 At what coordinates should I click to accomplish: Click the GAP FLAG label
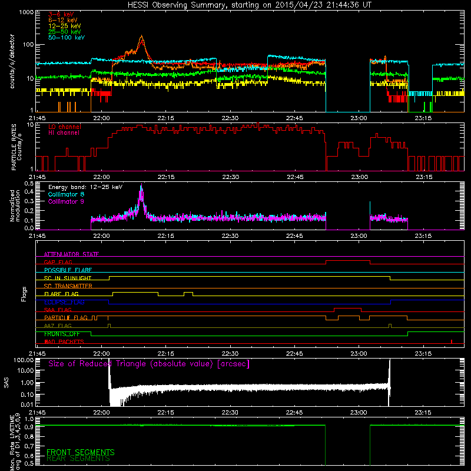point(58,262)
